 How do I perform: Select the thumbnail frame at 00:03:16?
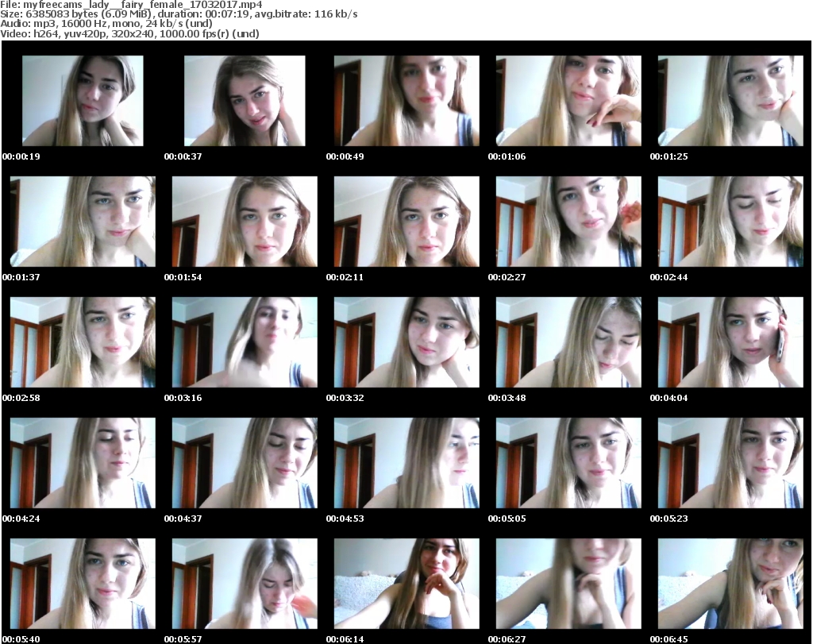245,342
